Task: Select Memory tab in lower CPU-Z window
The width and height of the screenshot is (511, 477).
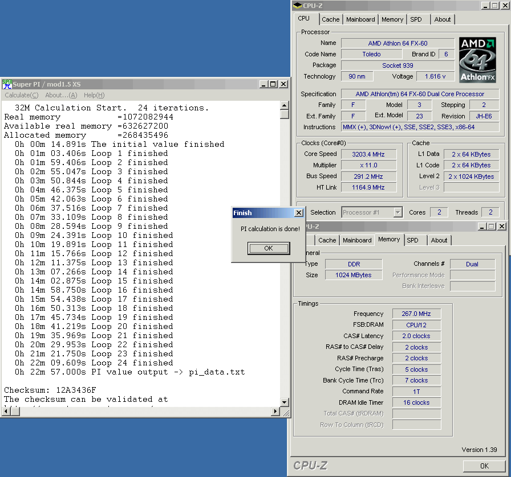Action: (389, 239)
